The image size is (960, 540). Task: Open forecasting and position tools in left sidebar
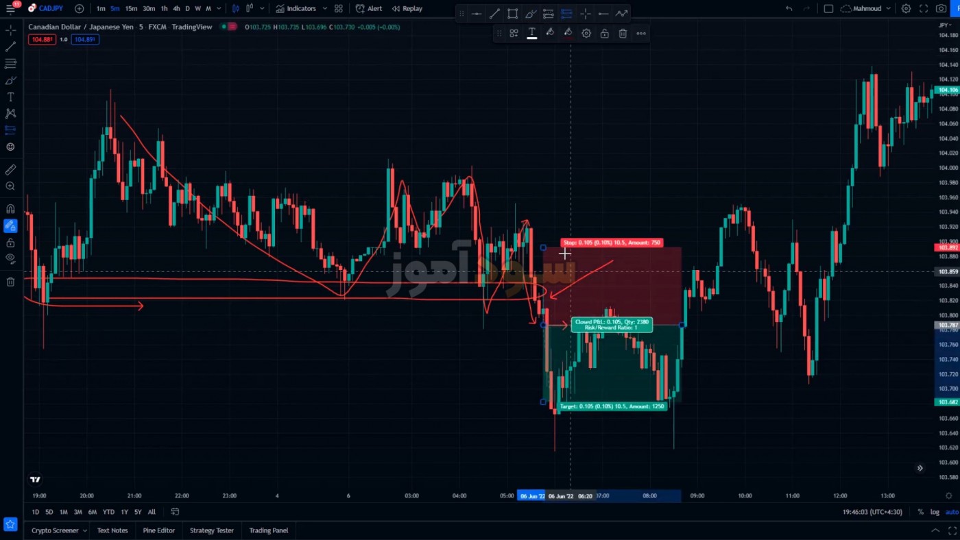(10, 130)
